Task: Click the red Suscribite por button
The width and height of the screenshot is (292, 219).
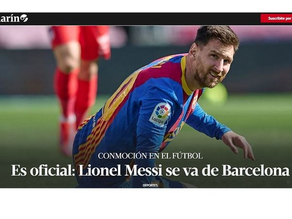Action: coord(276,18)
